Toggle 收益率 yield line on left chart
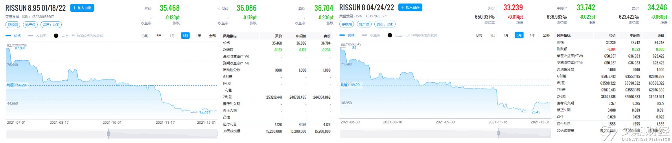This screenshot has width=672, height=143. pos(37,36)
